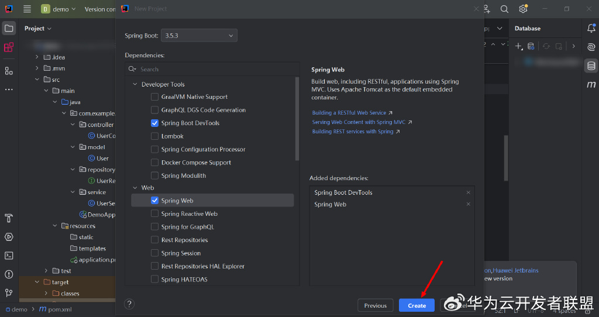This screenshot has width=599, height=317.
Task: Click the dependency list scrollbar
Action: tap(297, 118)
